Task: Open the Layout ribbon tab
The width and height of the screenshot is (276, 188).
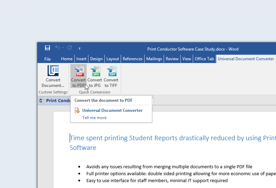Action: tap(113, 59)
